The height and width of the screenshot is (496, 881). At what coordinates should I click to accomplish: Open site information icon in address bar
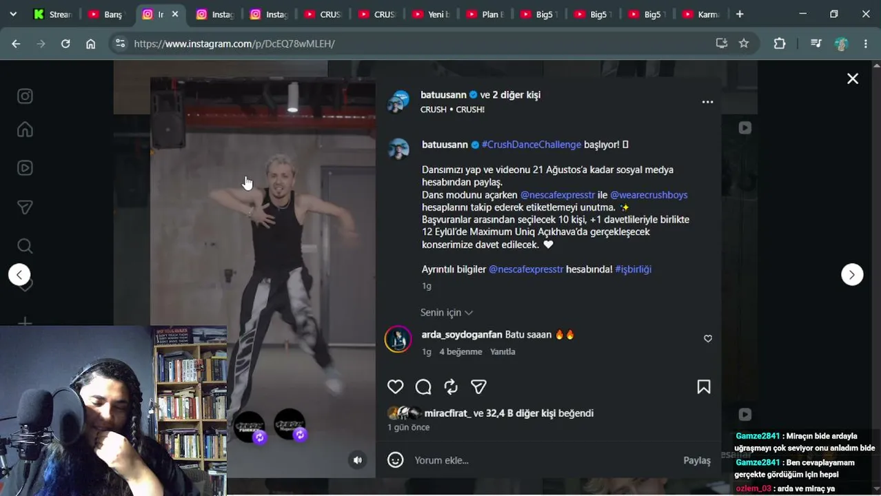pyautogui.click(x=120, y=43)
